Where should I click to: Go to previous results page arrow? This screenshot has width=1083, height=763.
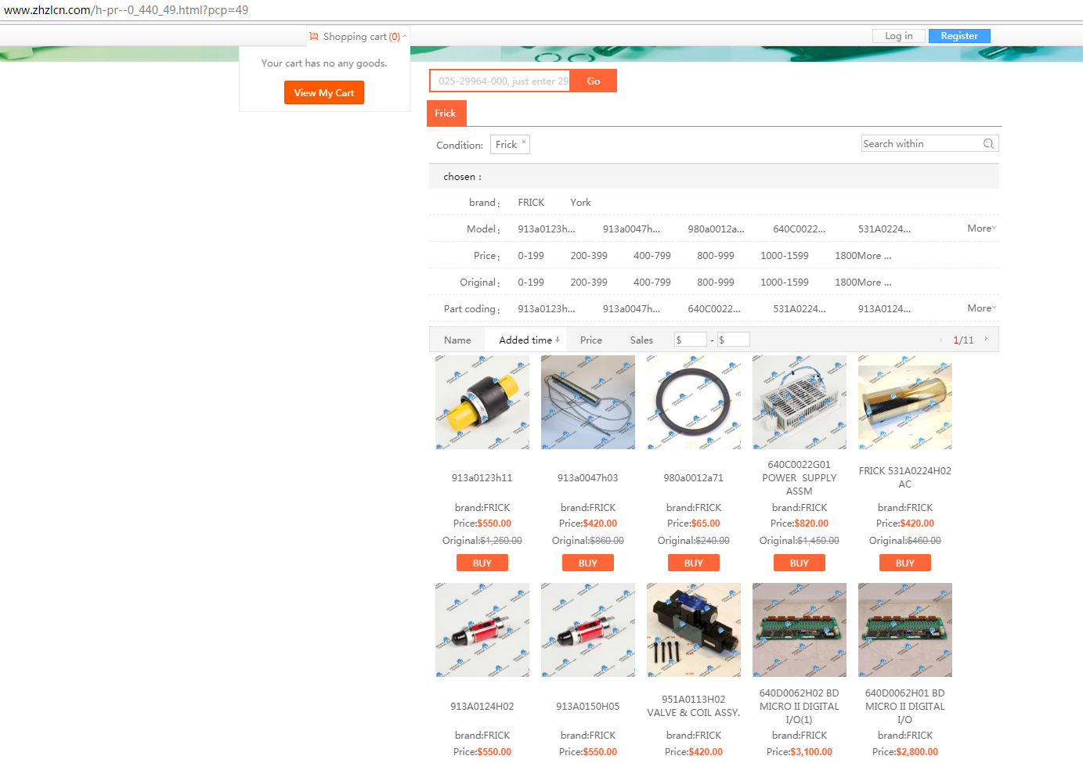tap(940, 340)
